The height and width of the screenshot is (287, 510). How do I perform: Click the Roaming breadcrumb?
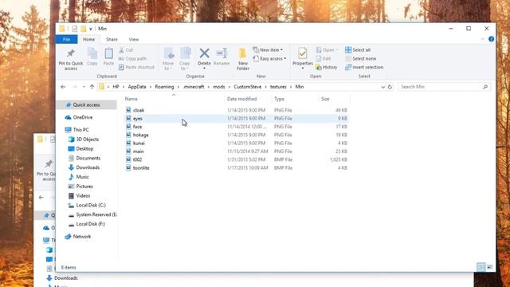tap(164, 87)
